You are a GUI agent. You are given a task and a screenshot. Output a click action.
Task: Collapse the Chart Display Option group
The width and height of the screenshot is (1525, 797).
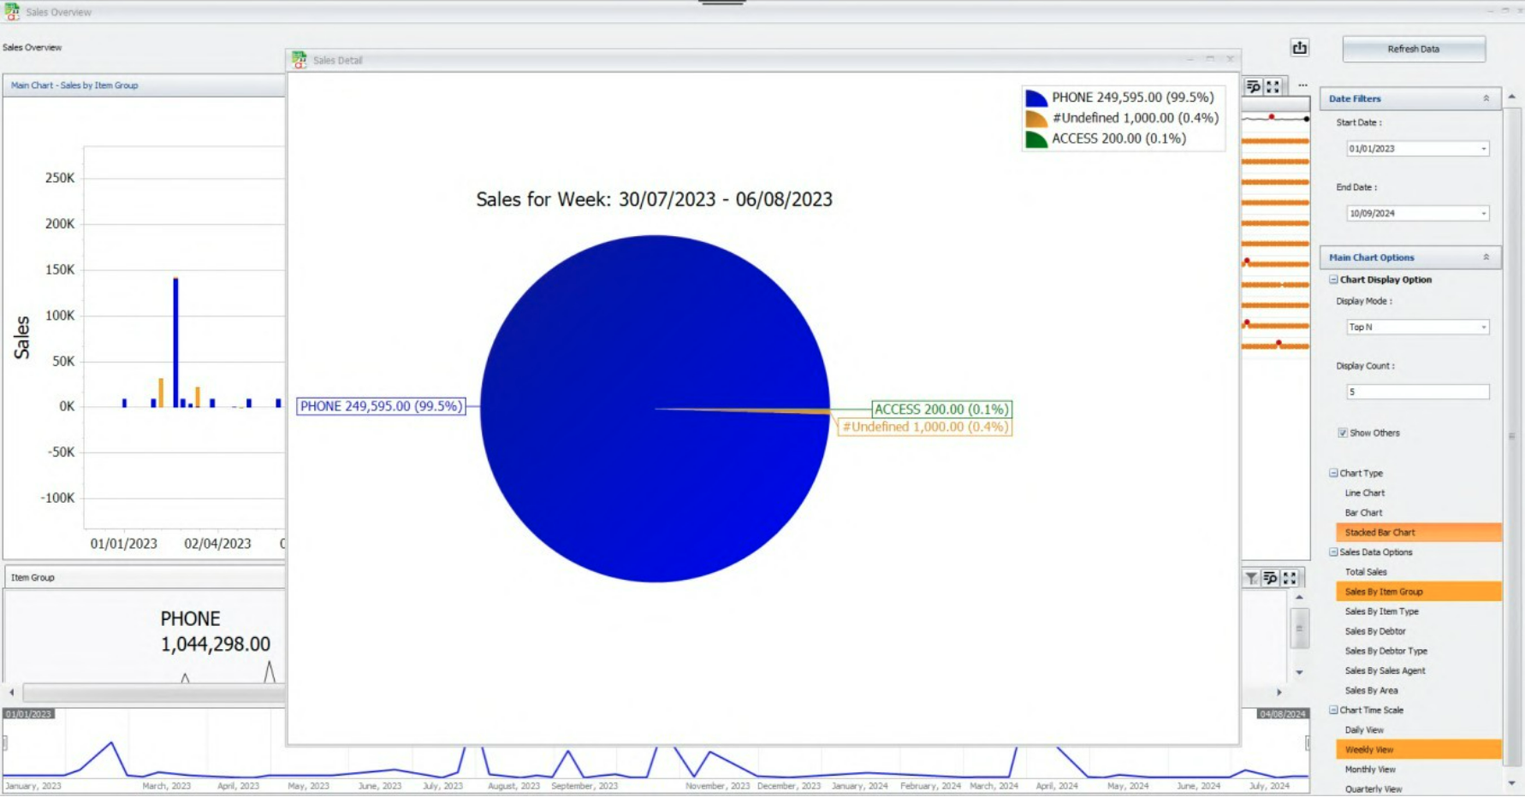coord(1333,280)
